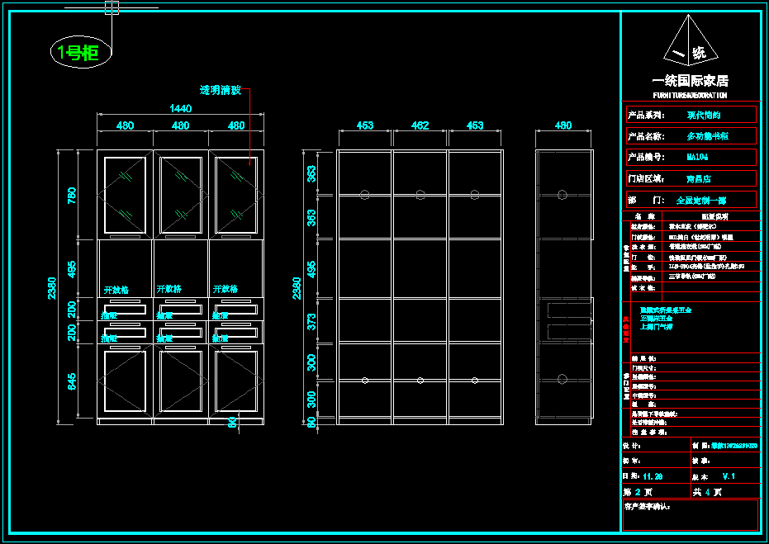Image resolution: width=769 pixels, height=544 pixels.
Task: Click the 一统国际家居 company title text
Action: (690, 81)
